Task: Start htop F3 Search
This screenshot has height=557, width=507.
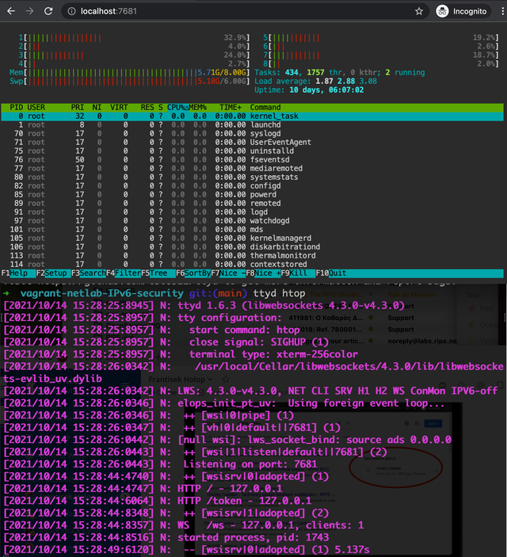Action: click(89, 273)
